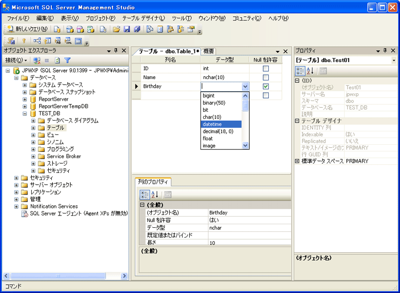Open the 接続 connect dropdown
The image size is (400, 293).
pyautogui.click(x=16, y=61)
